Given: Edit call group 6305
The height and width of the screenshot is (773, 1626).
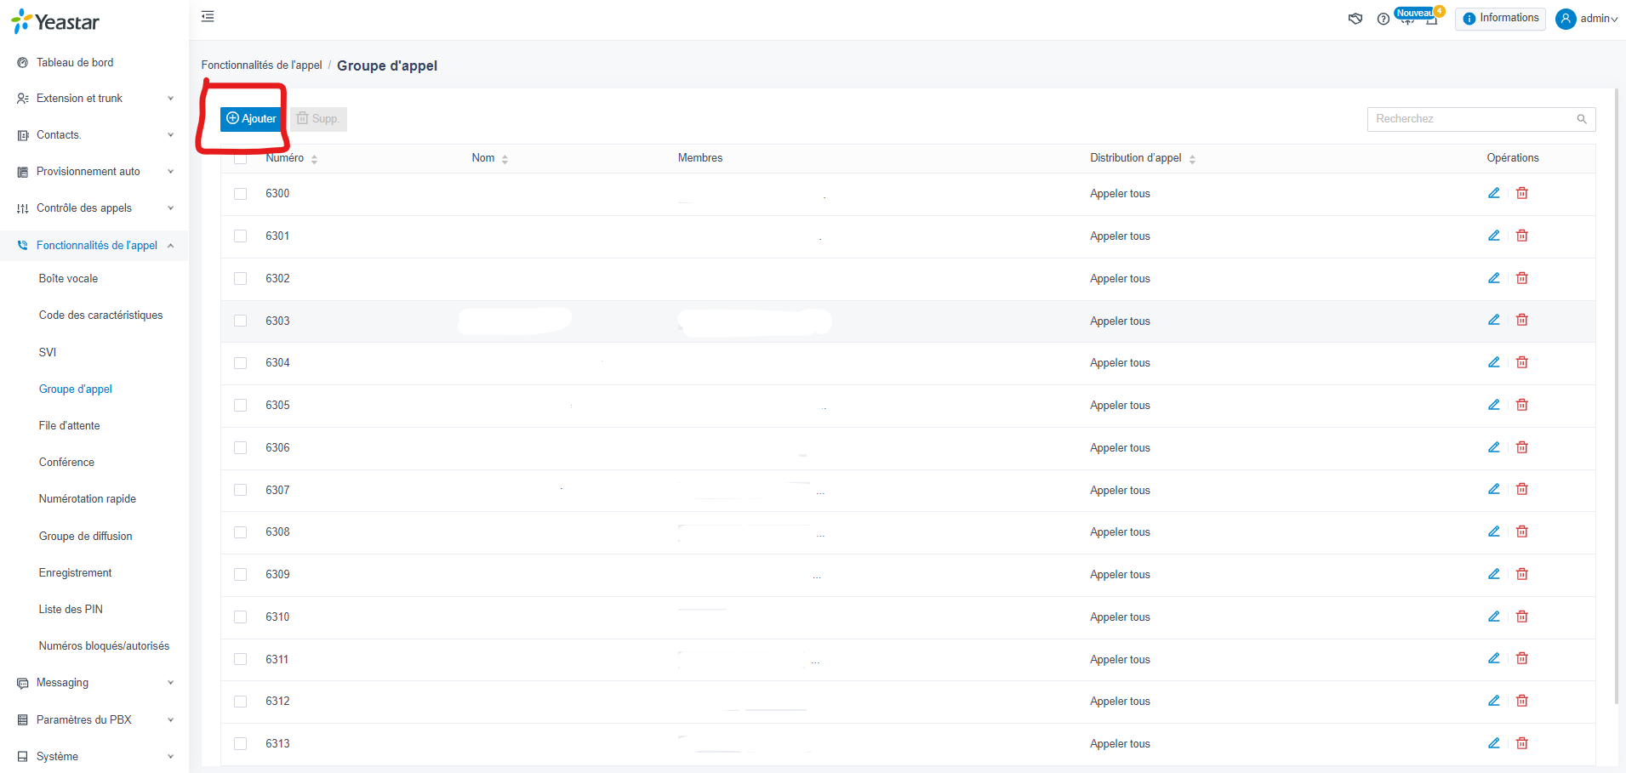Looking at the screenshot, I should pyautogui.click(x=1493, y=405).
